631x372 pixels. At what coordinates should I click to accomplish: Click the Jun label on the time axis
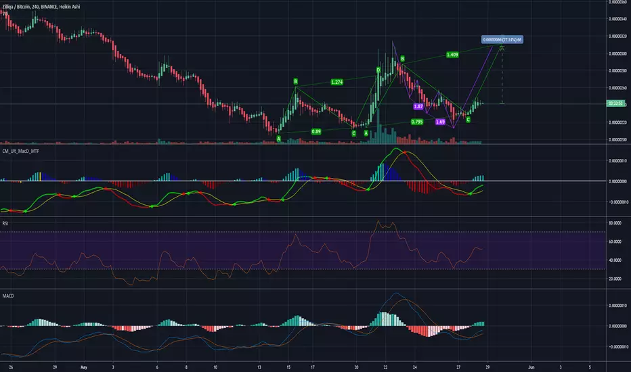tap(531, 367)
